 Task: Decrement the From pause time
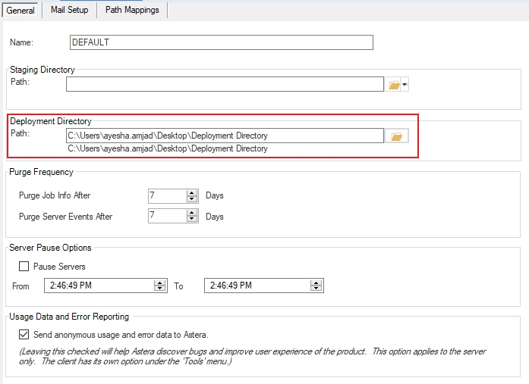pos(159,289)
